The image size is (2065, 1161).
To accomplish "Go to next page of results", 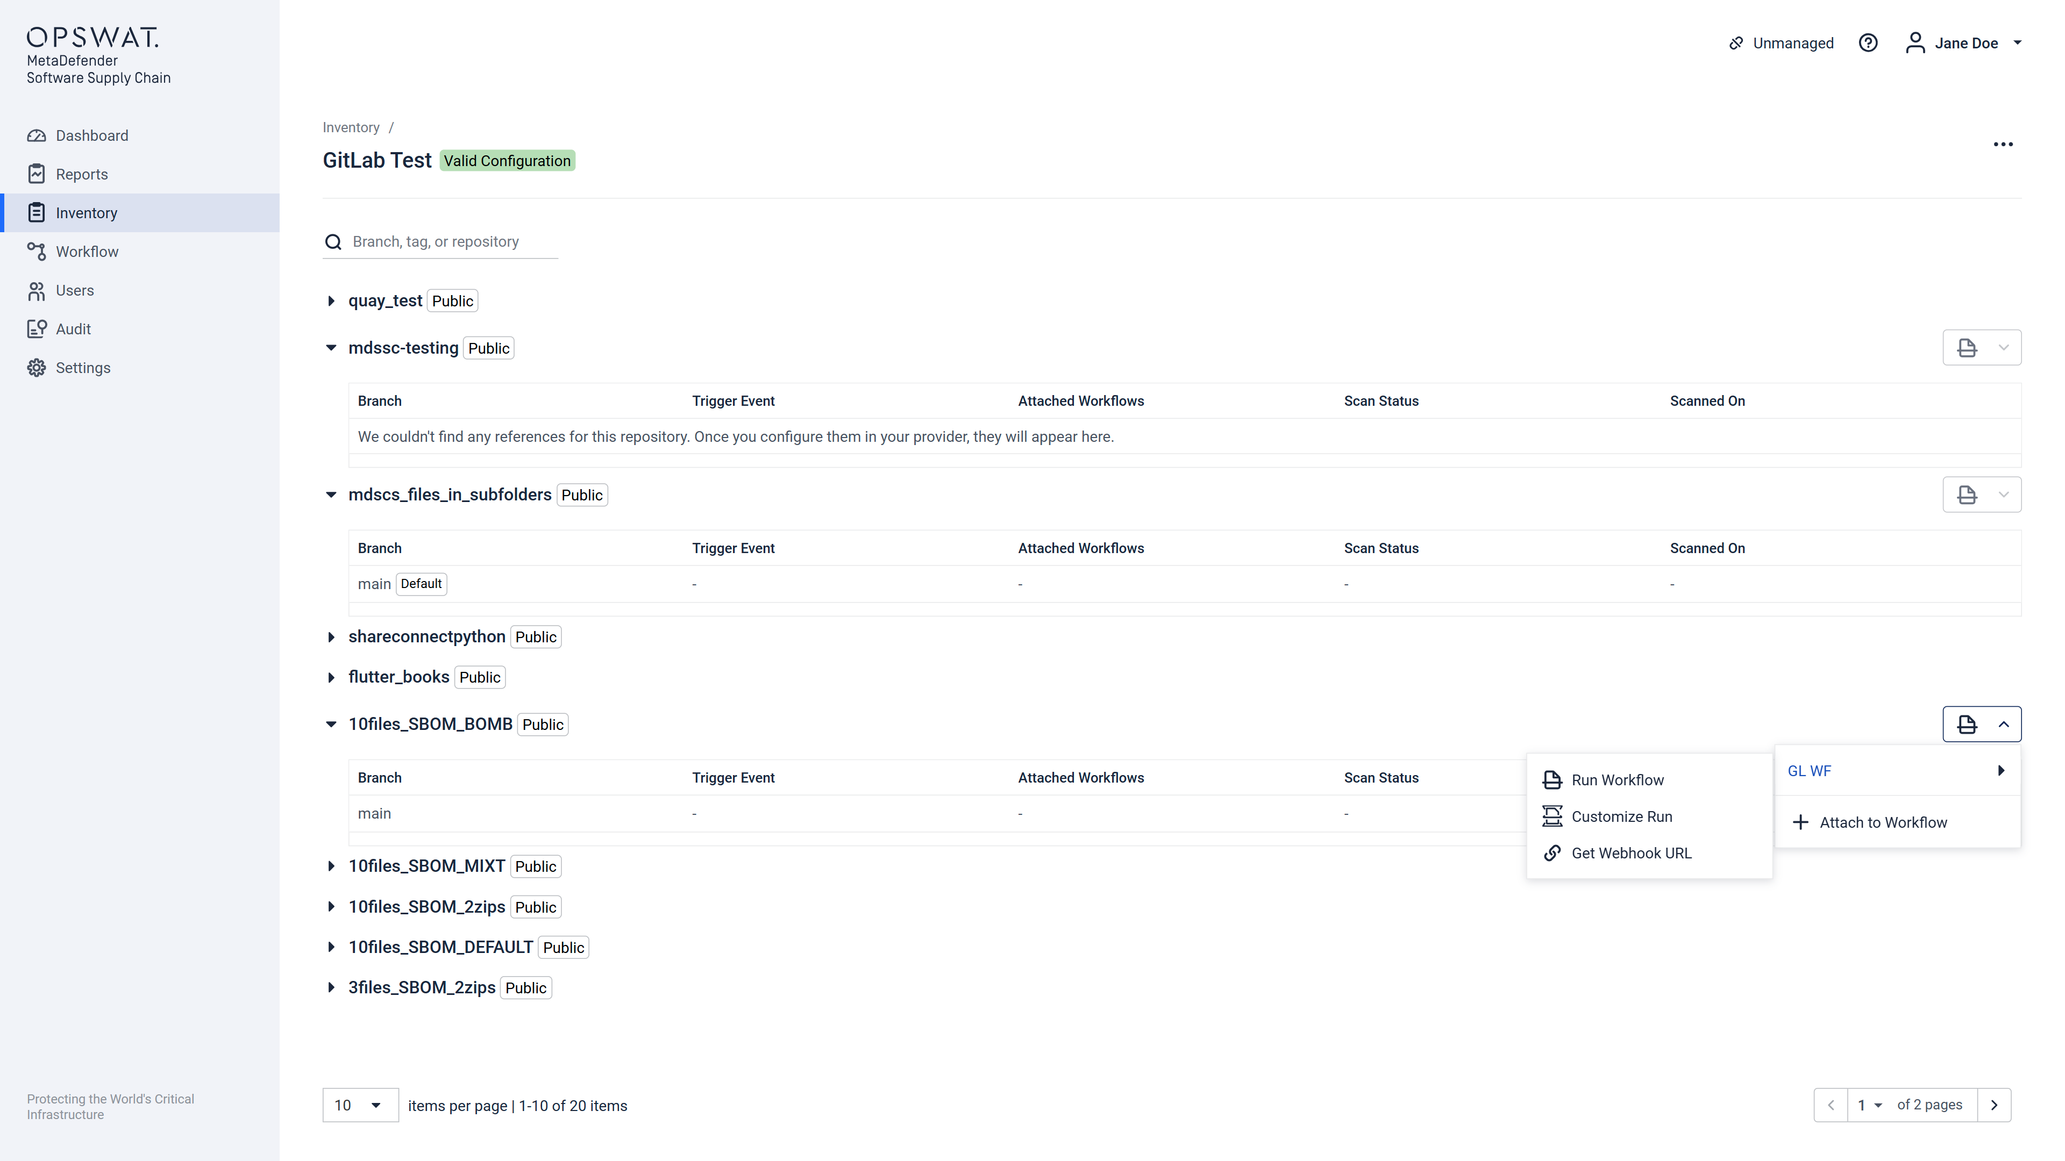I will pyautogui.click(x=1993, y=1105).
